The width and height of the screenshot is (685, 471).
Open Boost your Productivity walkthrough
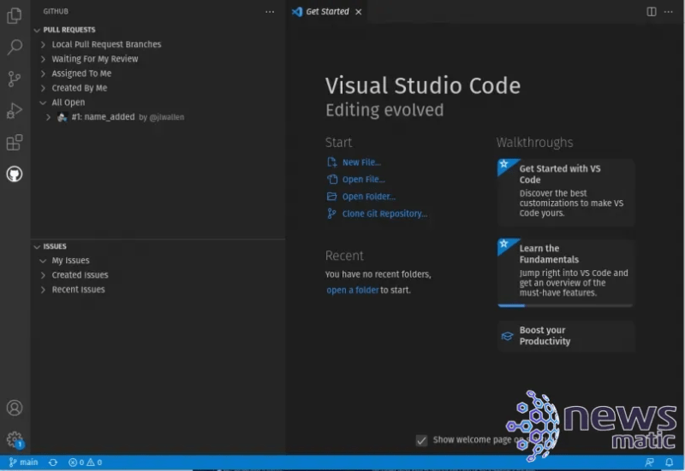tap(566, 336)
